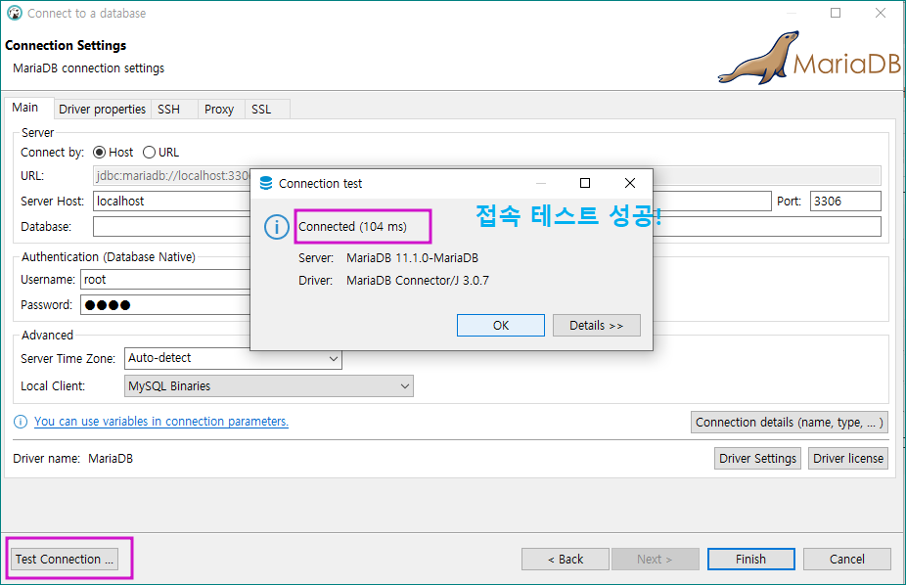This screenshot has width=906, height=585.
Task: Click the 'Connected (104 ms)' status text
Action: (x=352, y=226)
